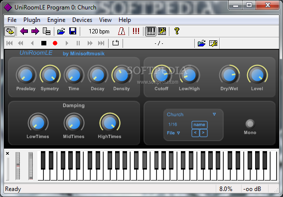Open the File dropdown in preset panel
This screenshot has width=283, height=197.
coord(173,133)
